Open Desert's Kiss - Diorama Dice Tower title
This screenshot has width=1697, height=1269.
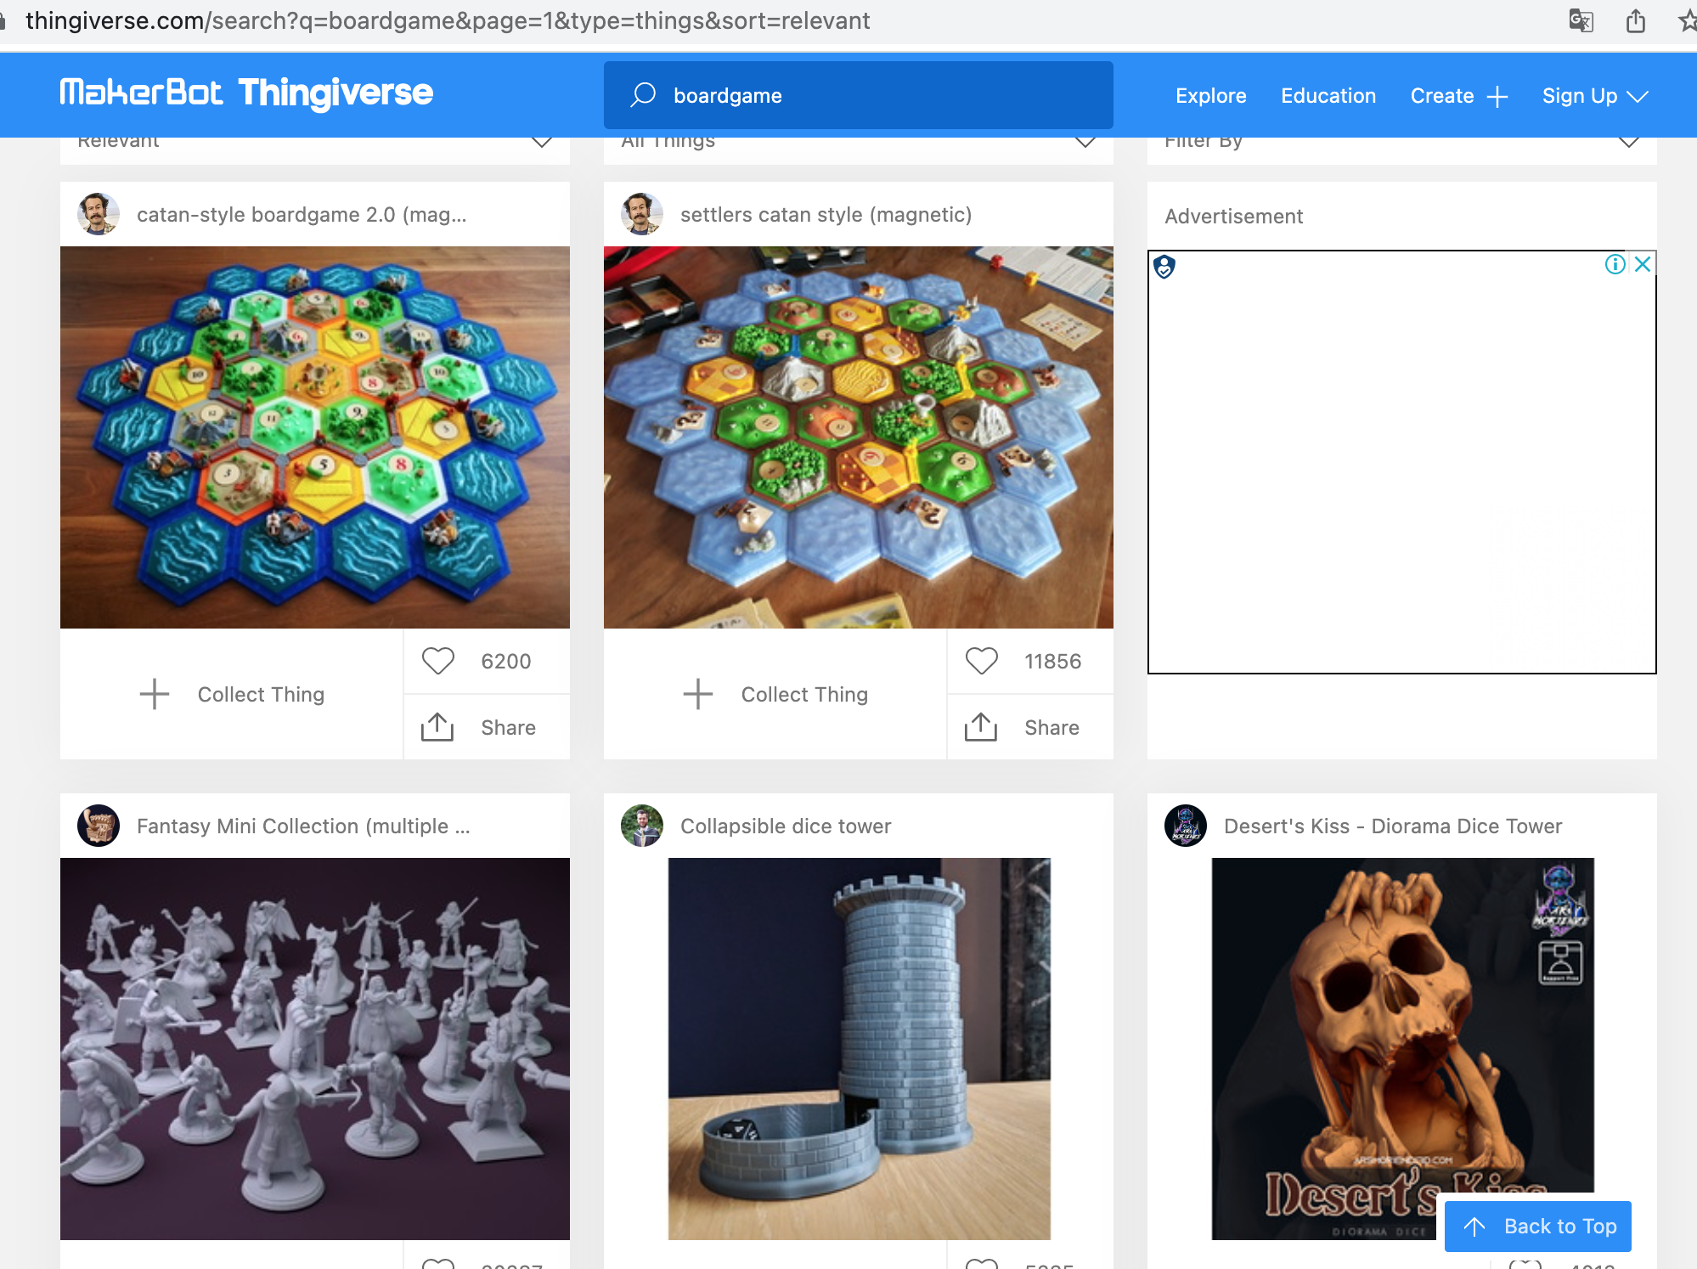pyautogui.click(x=1393, y=826)
